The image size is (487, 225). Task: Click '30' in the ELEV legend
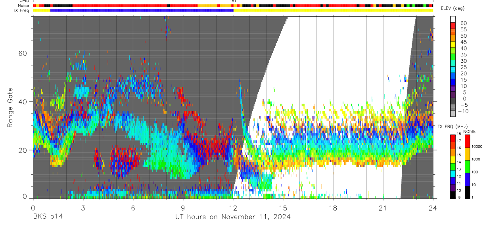(464, 61)
